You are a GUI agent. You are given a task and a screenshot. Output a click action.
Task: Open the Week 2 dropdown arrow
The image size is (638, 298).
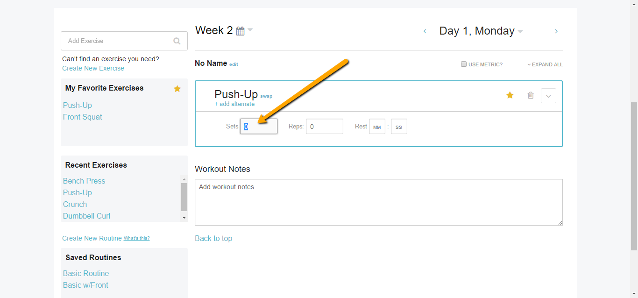click(x=250, y=30)
